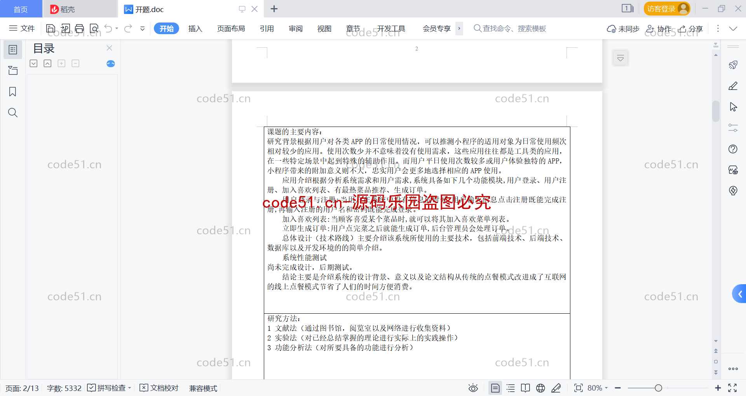Open the find sidebar search icon

click(x=13, y=113)
